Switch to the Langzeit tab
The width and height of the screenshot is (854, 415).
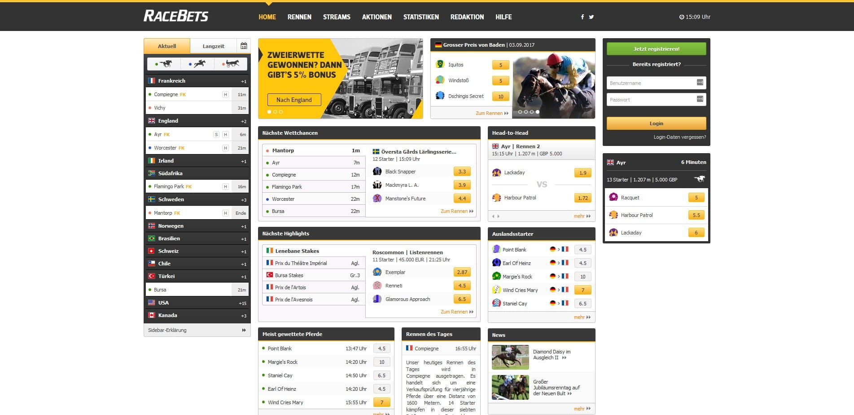tap(213, 46)
